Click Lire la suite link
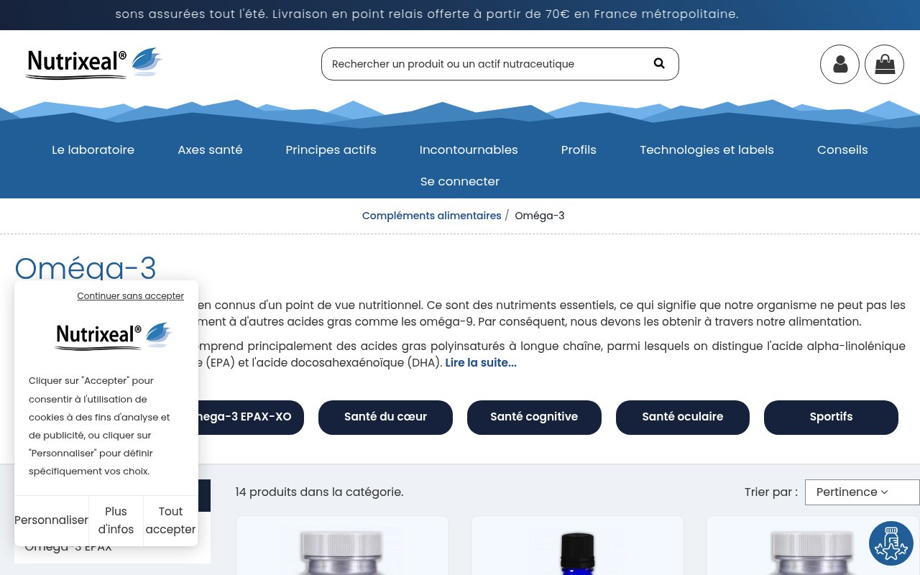 tap(481, 362)
